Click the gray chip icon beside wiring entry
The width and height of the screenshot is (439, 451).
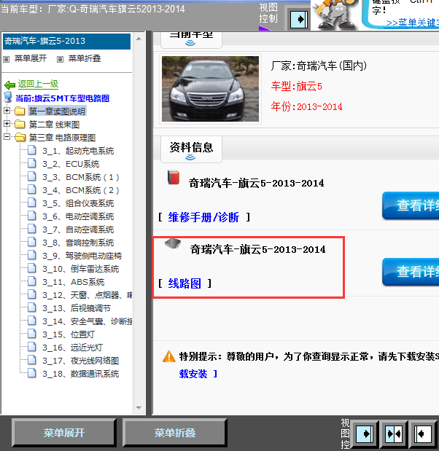pos(173,243)
